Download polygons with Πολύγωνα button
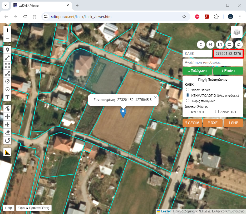The width and height of the screenshot is (246, 214). click(197, 71)
